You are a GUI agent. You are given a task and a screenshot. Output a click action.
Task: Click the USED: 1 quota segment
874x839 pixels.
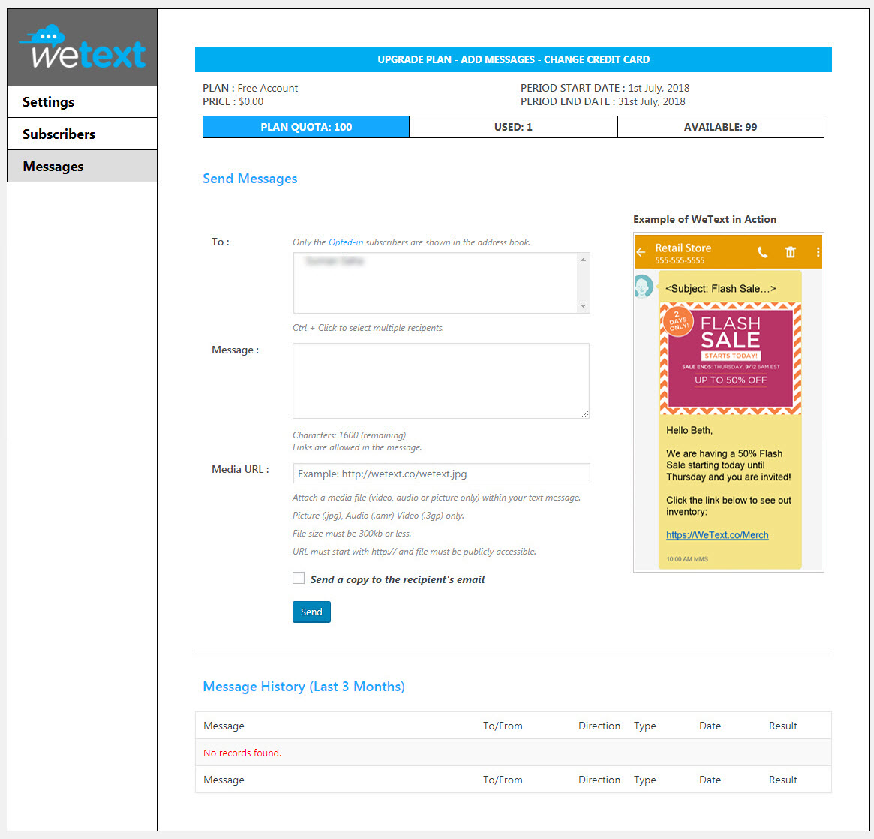[513, 127]
